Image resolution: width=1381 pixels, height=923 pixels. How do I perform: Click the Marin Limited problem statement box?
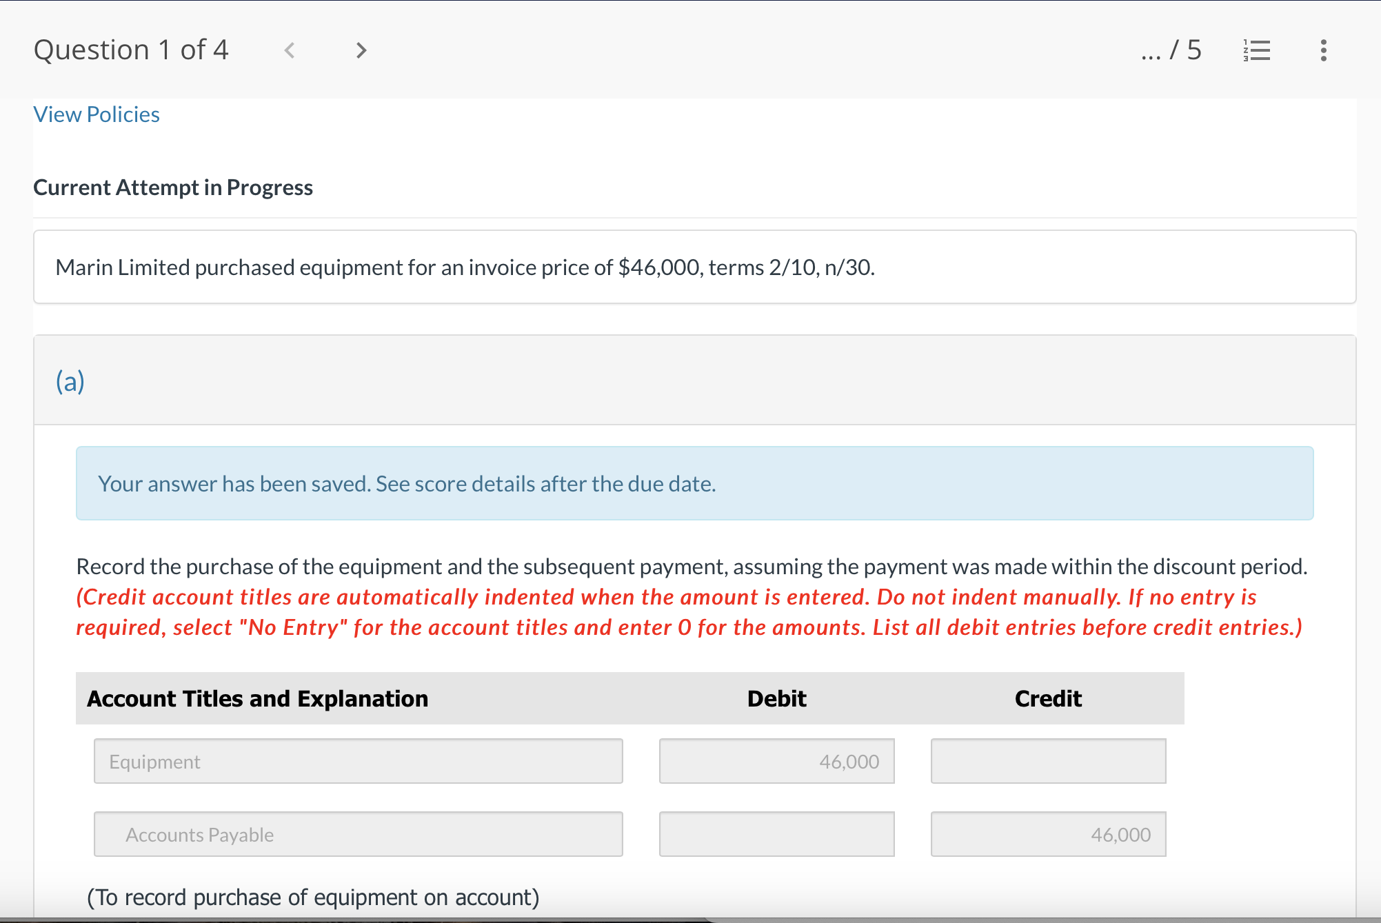click(x=694, y=267)
